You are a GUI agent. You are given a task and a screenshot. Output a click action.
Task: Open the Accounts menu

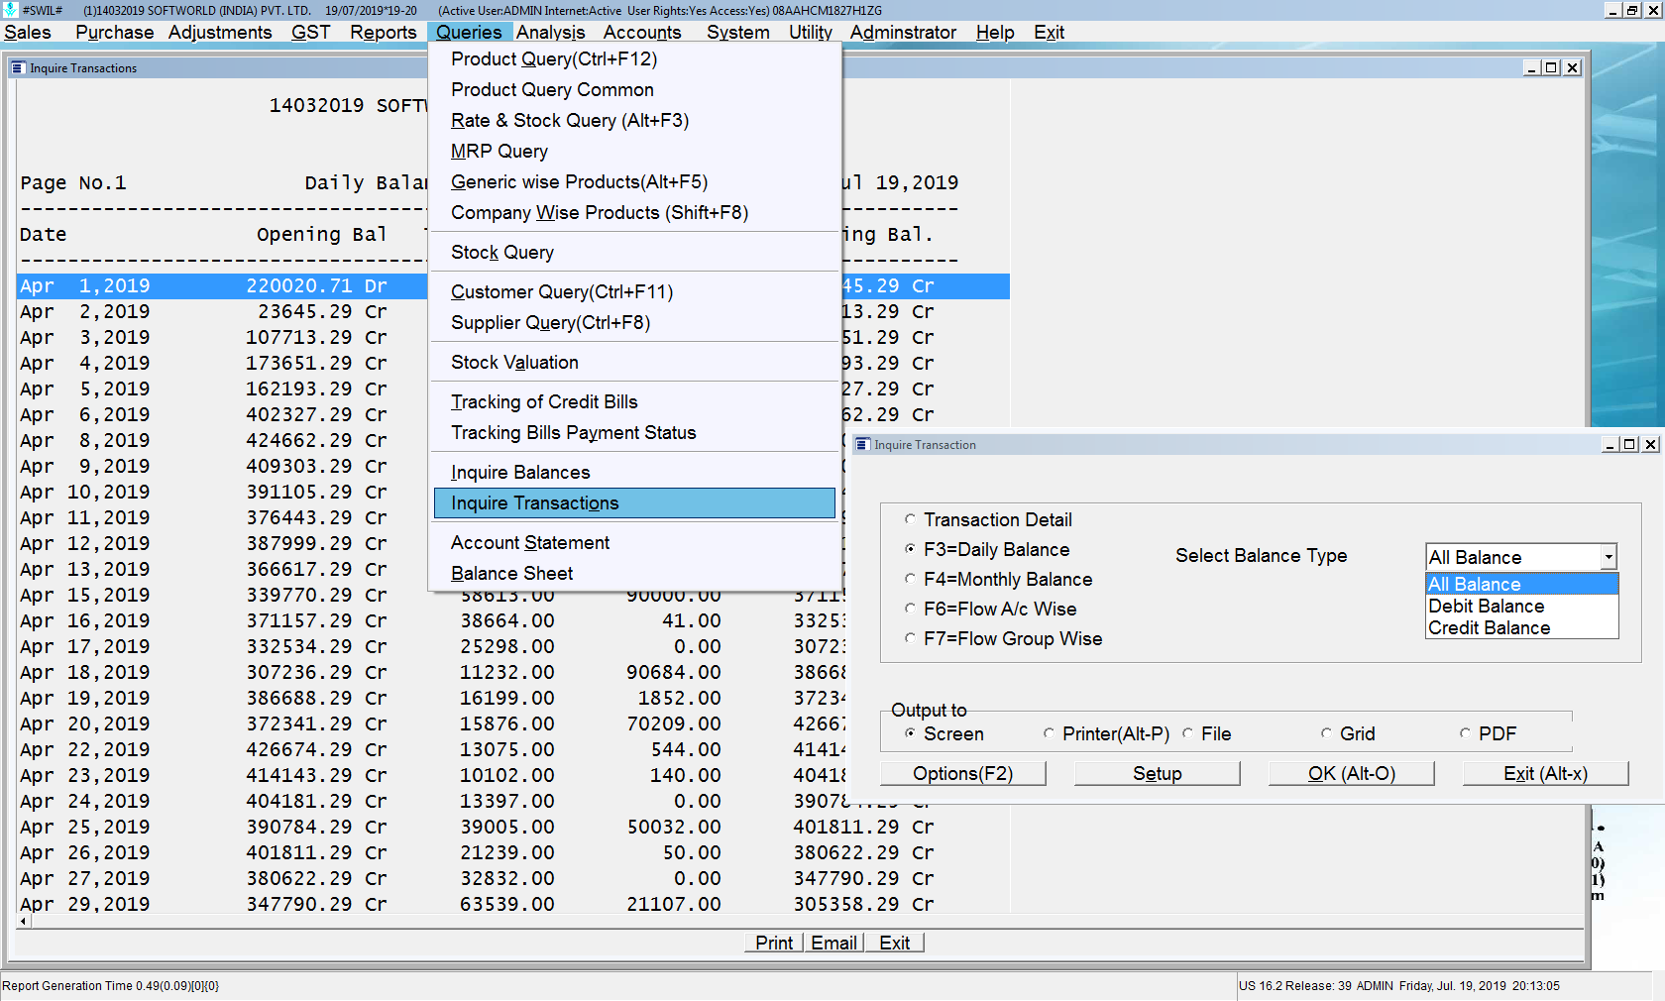click(x=642, y=32)
